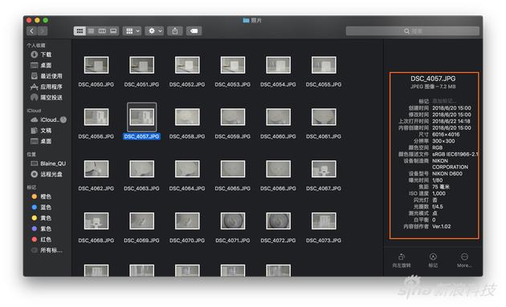
Task: Select the DSC_4063.JPG thumbnail
Action: pos(141,169)
